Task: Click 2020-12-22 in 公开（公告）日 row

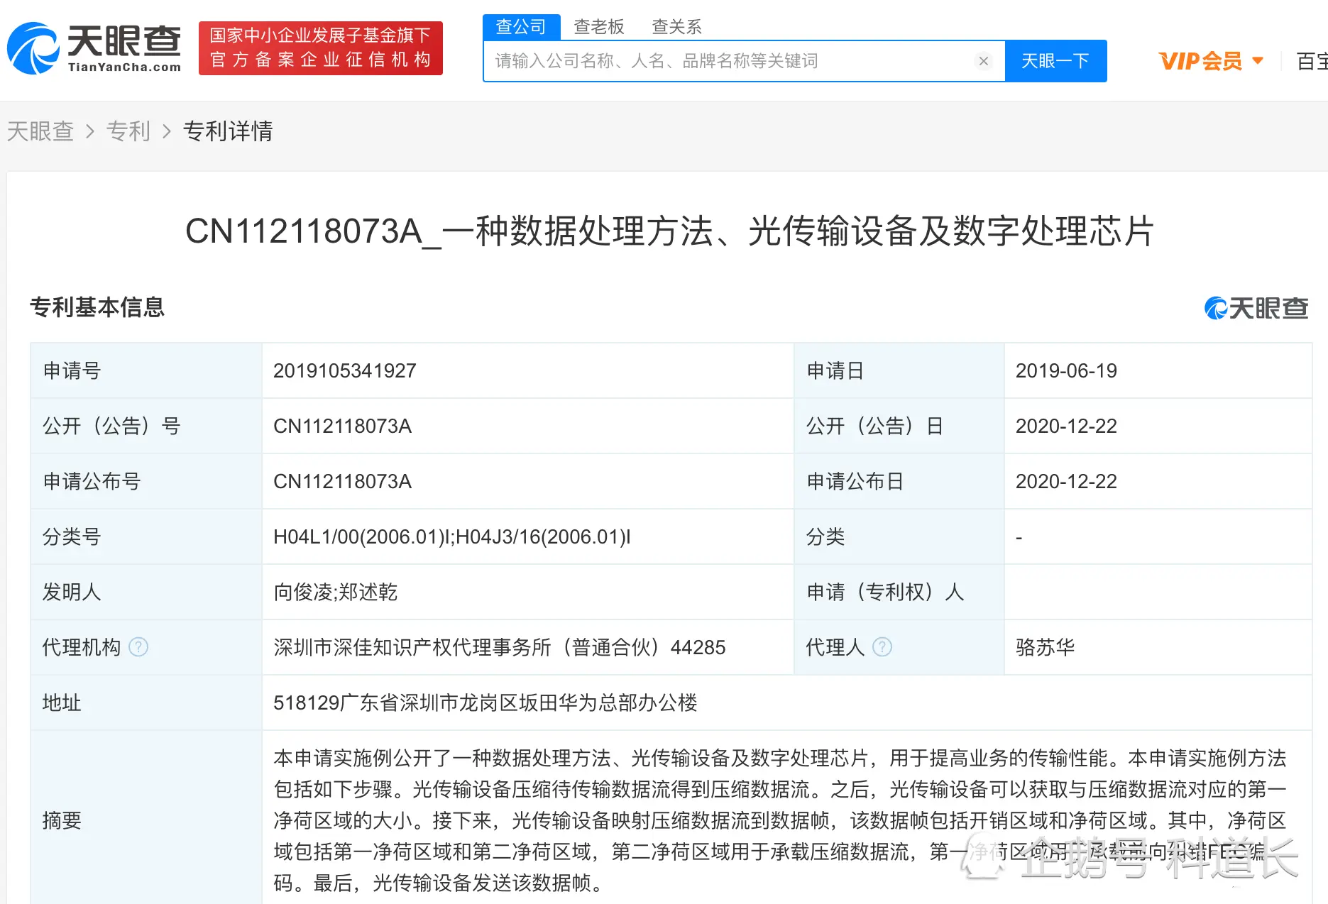Action: 1066,426
